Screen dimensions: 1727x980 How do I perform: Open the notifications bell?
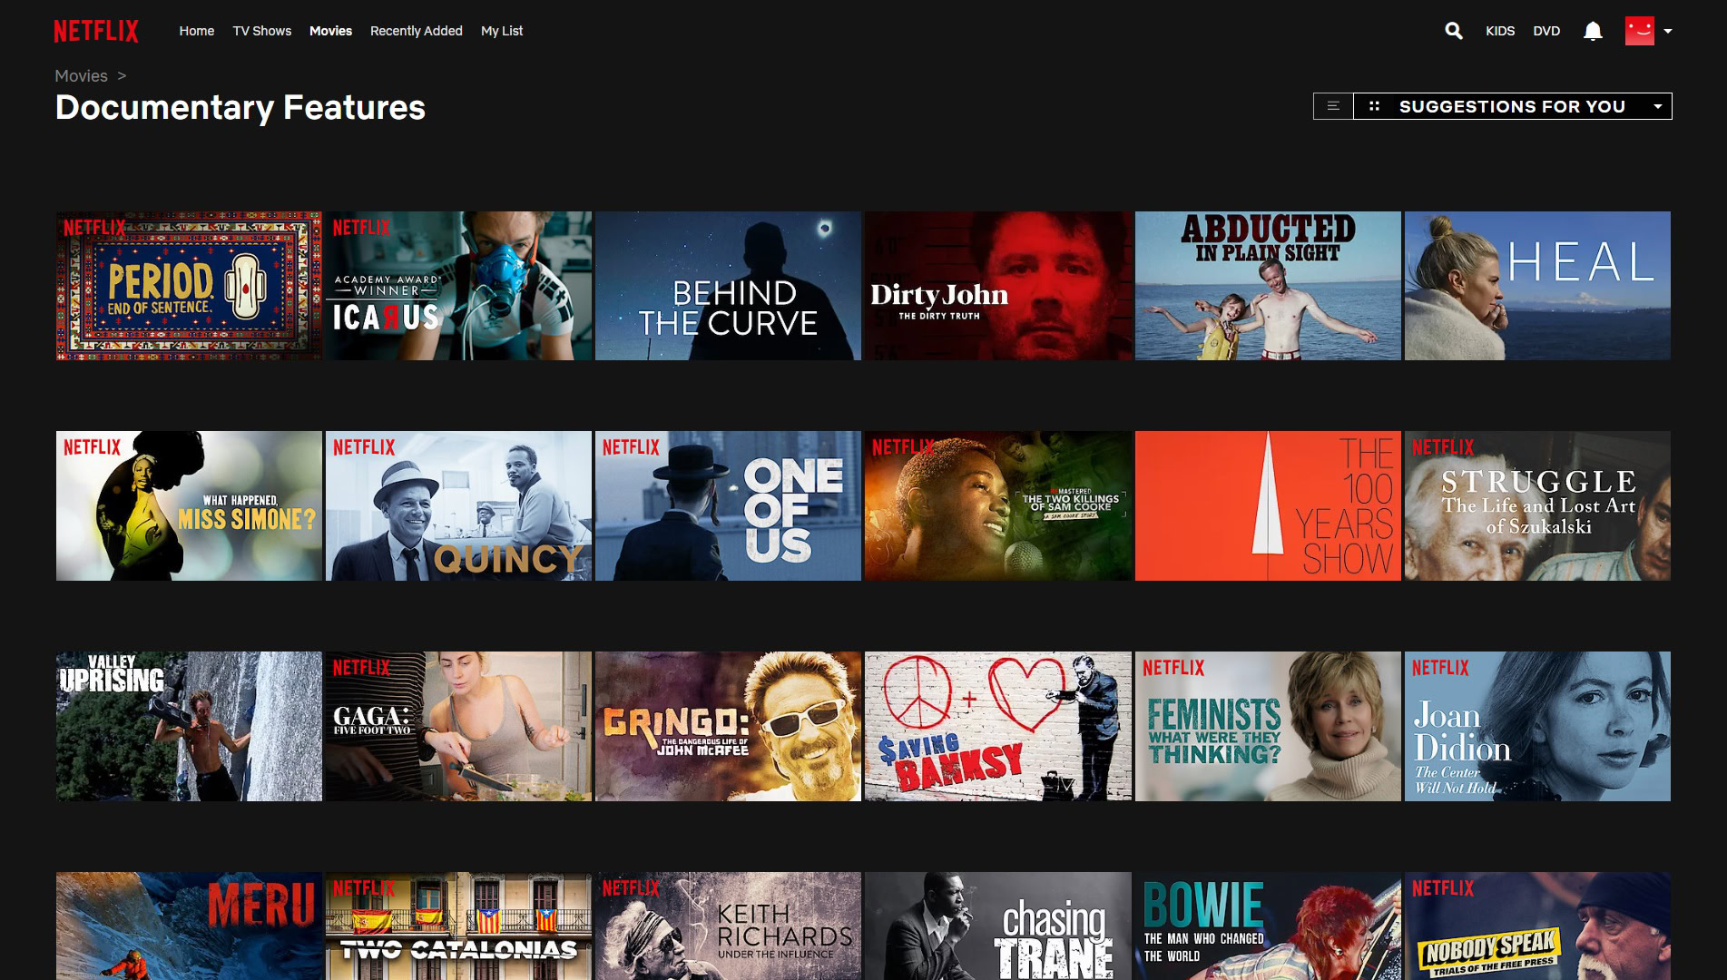coord(1593,31)
